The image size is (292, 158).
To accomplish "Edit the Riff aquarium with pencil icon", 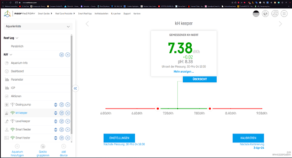I will pos(61,54).
